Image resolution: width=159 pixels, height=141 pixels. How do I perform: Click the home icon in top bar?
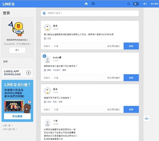point(86,4)
